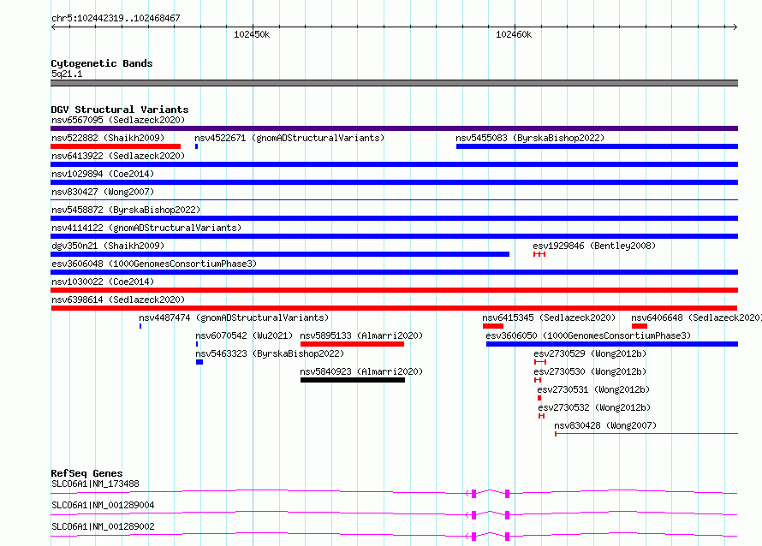Click the right arrow of the ruler
The height and width of the screenshot is (546, 762).
coord(735,27)
